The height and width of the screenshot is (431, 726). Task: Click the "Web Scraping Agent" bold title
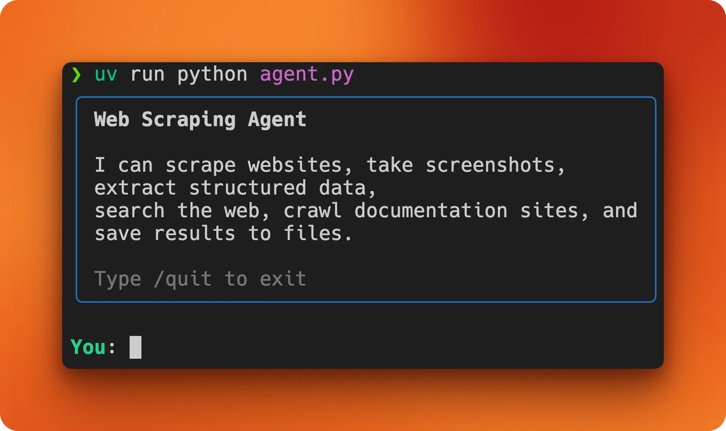coord(200,120)
